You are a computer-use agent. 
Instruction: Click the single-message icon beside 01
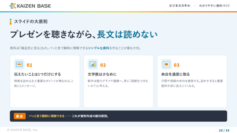tap(19, 64)
